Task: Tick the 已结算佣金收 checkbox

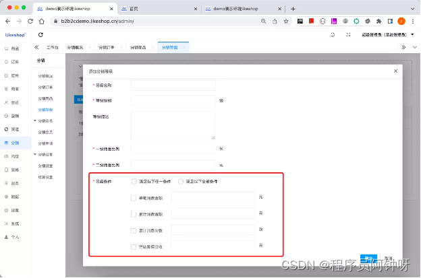Action: (134, 247)
